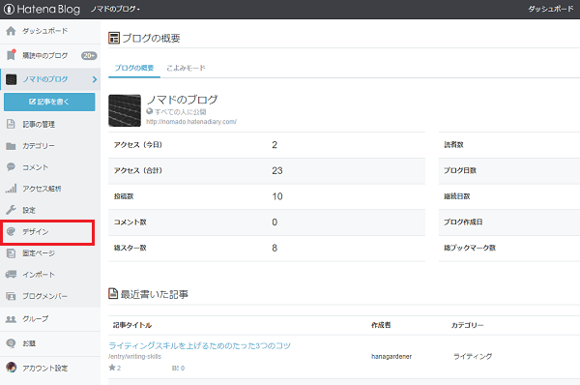Image resolution: width=580 pixels, height=385 pixels.
Task: Click the ノマドのブログ blog title heading
Action: [182, 100]
